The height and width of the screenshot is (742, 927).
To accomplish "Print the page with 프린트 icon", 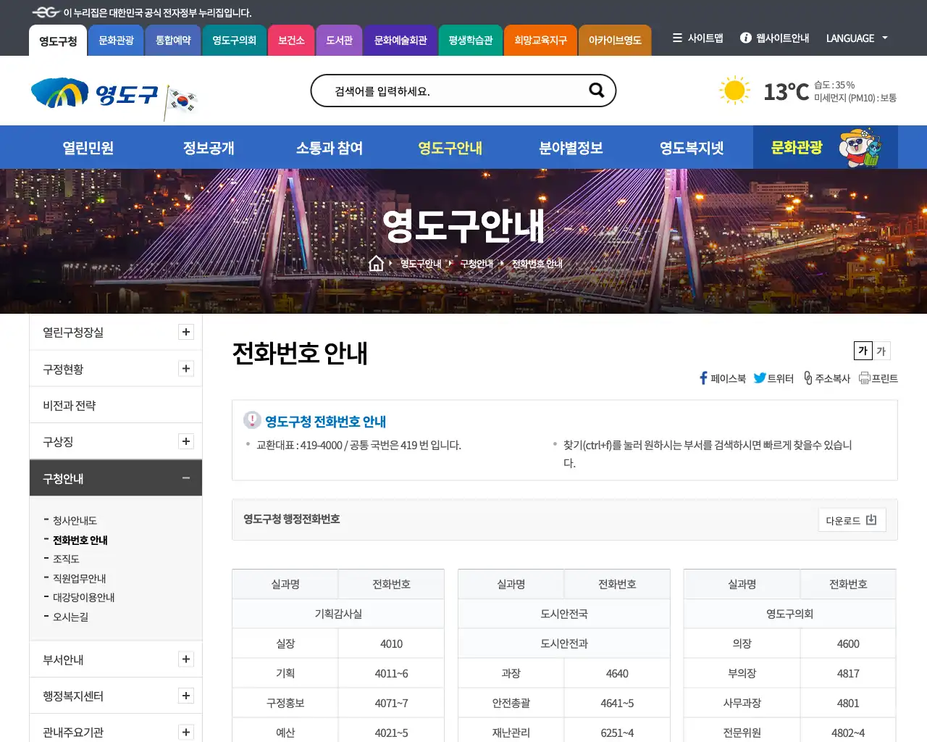I will (865, 378).
